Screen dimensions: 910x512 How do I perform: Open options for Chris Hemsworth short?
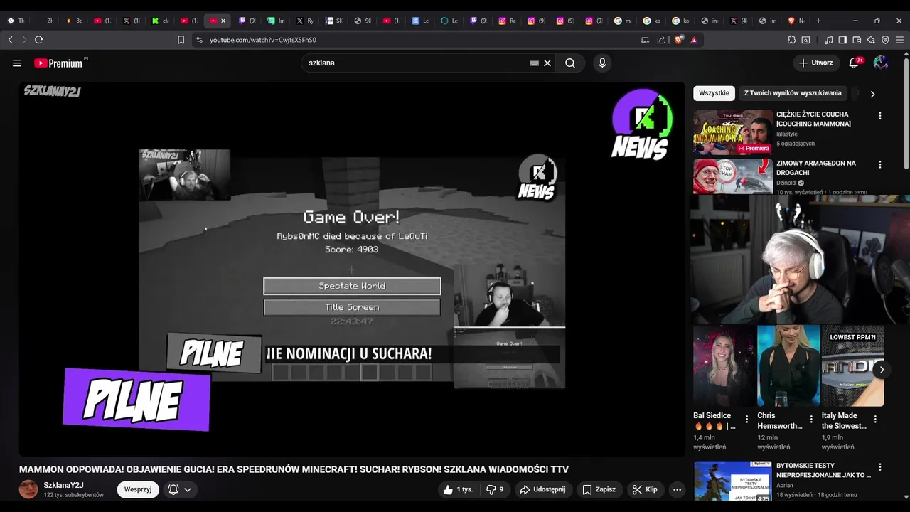(811, 420)
